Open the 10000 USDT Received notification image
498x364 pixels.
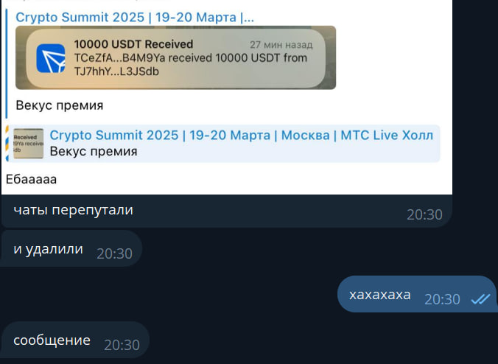[175, 57]
